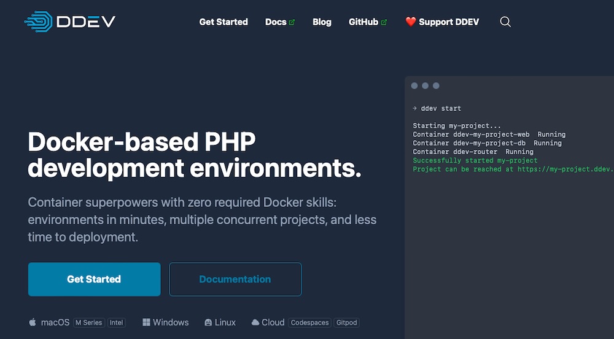Open the Get Started nav item
The width and height of the screenshot is (614, 339).
click(x=223, y=22)
